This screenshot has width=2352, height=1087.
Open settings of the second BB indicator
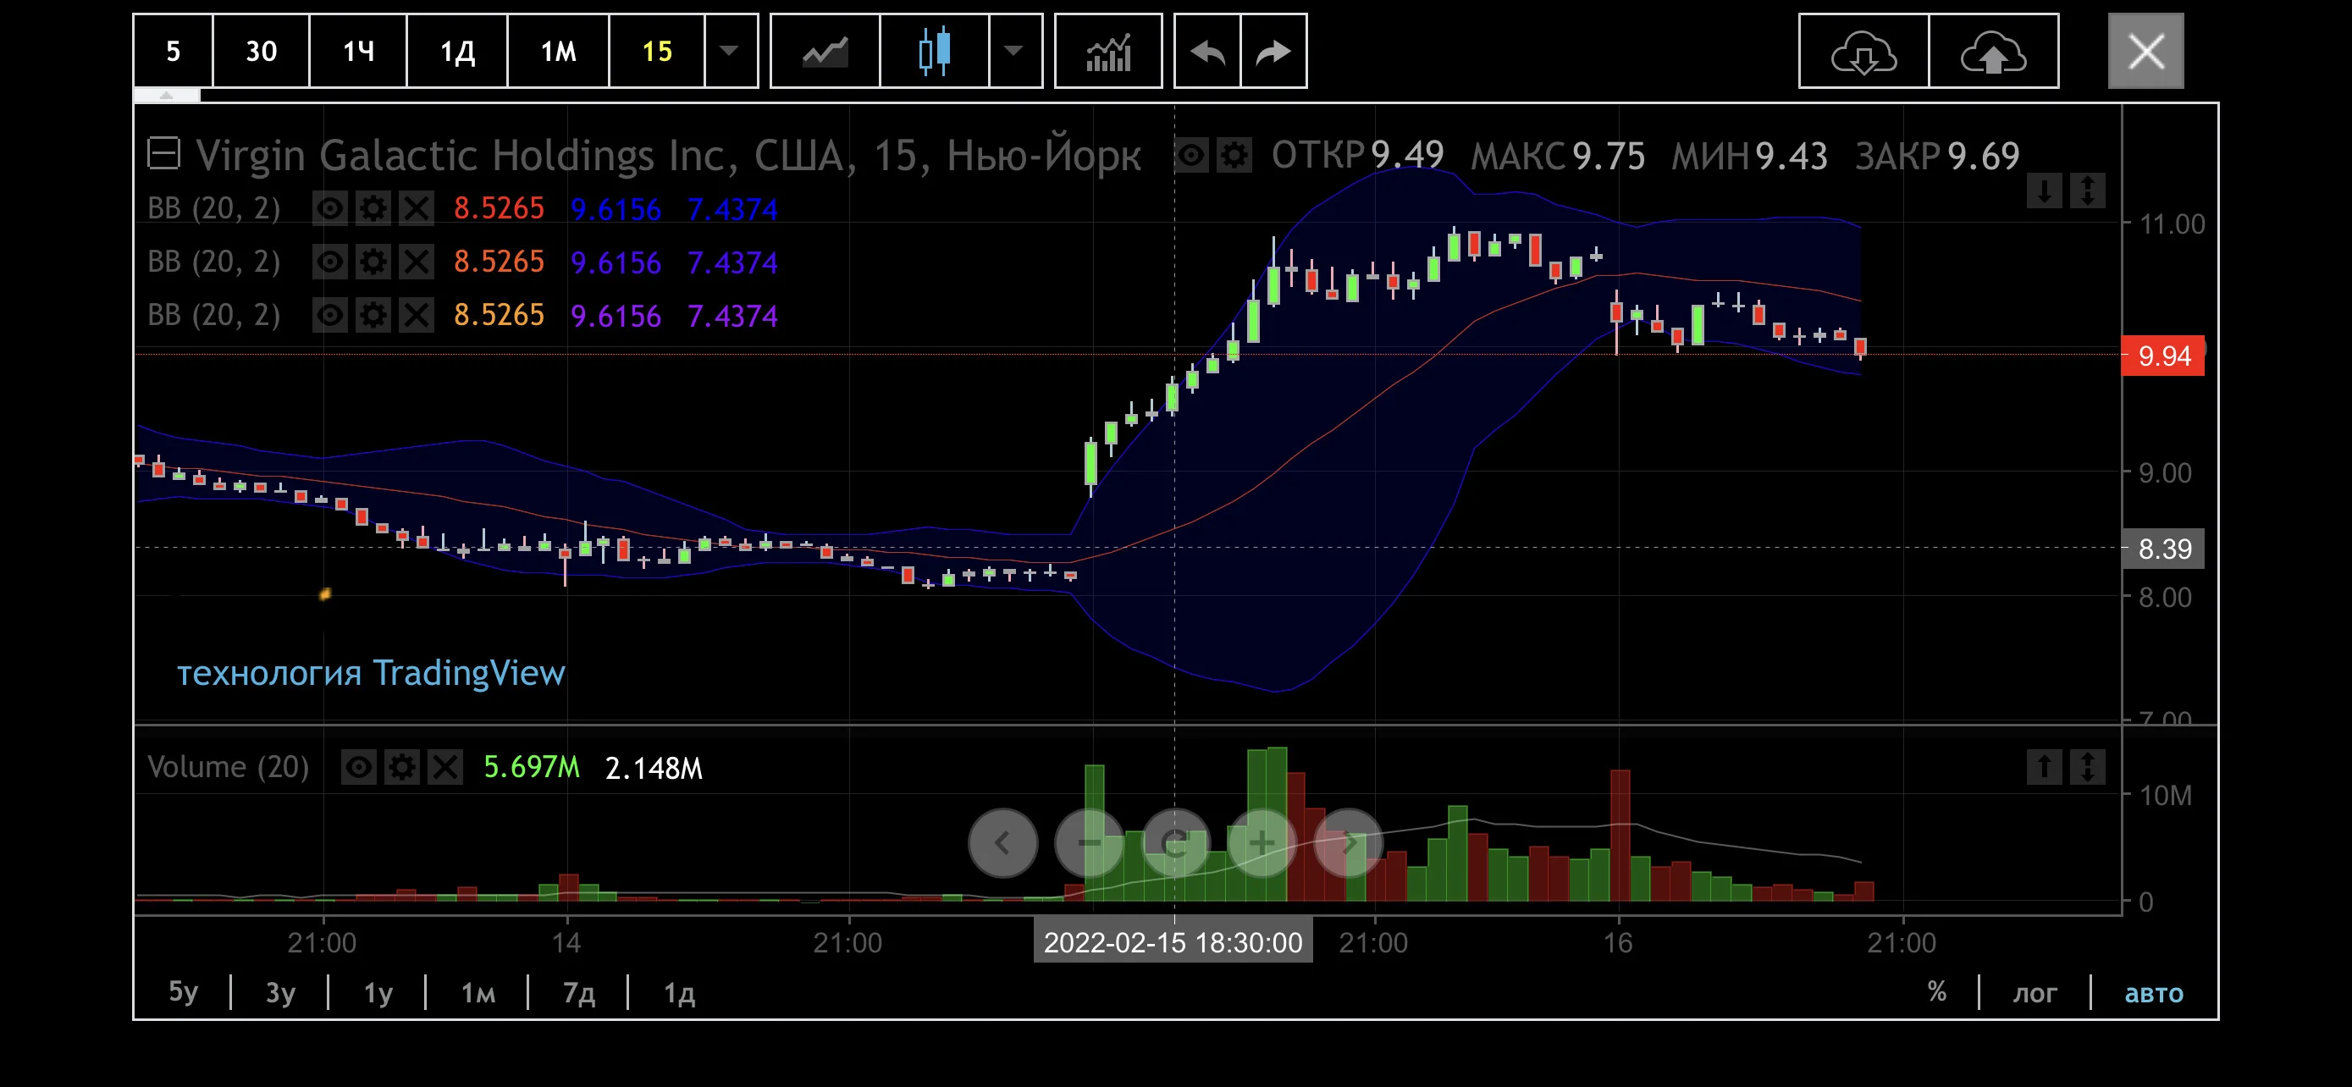373,262
